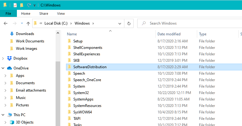This screenshot has width=242, height=126.
Task: Select the SystemApps folder
Action: [83, 99]
